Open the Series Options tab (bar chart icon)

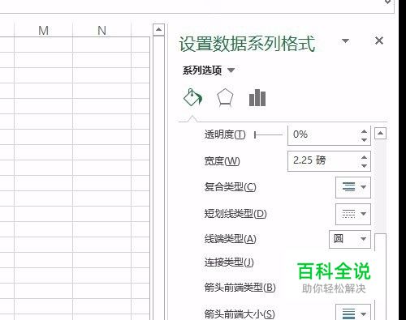coord(257,98)
